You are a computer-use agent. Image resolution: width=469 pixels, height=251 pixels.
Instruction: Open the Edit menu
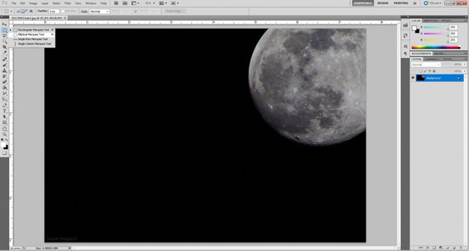point(23,3)
